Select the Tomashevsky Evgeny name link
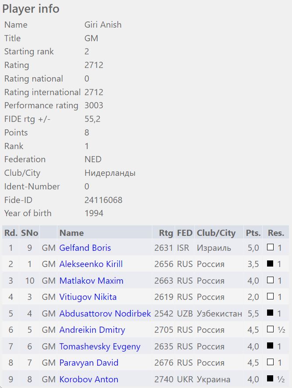The height and width of the screenshot is (388, 292). coord(100,346)
